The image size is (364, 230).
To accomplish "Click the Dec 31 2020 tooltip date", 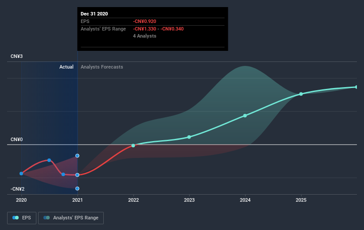I will (94, 14).
